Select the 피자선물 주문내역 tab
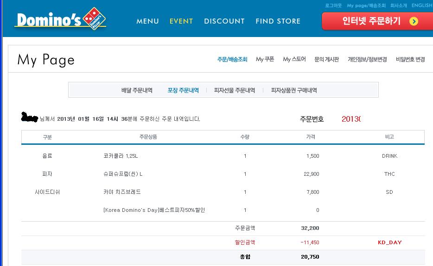This screenshot has height=266, width=433. point(235,91)
